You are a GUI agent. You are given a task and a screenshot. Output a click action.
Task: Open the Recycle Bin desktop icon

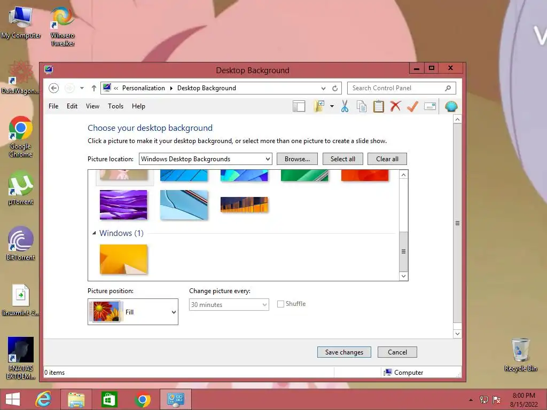(x=520, y=354)
